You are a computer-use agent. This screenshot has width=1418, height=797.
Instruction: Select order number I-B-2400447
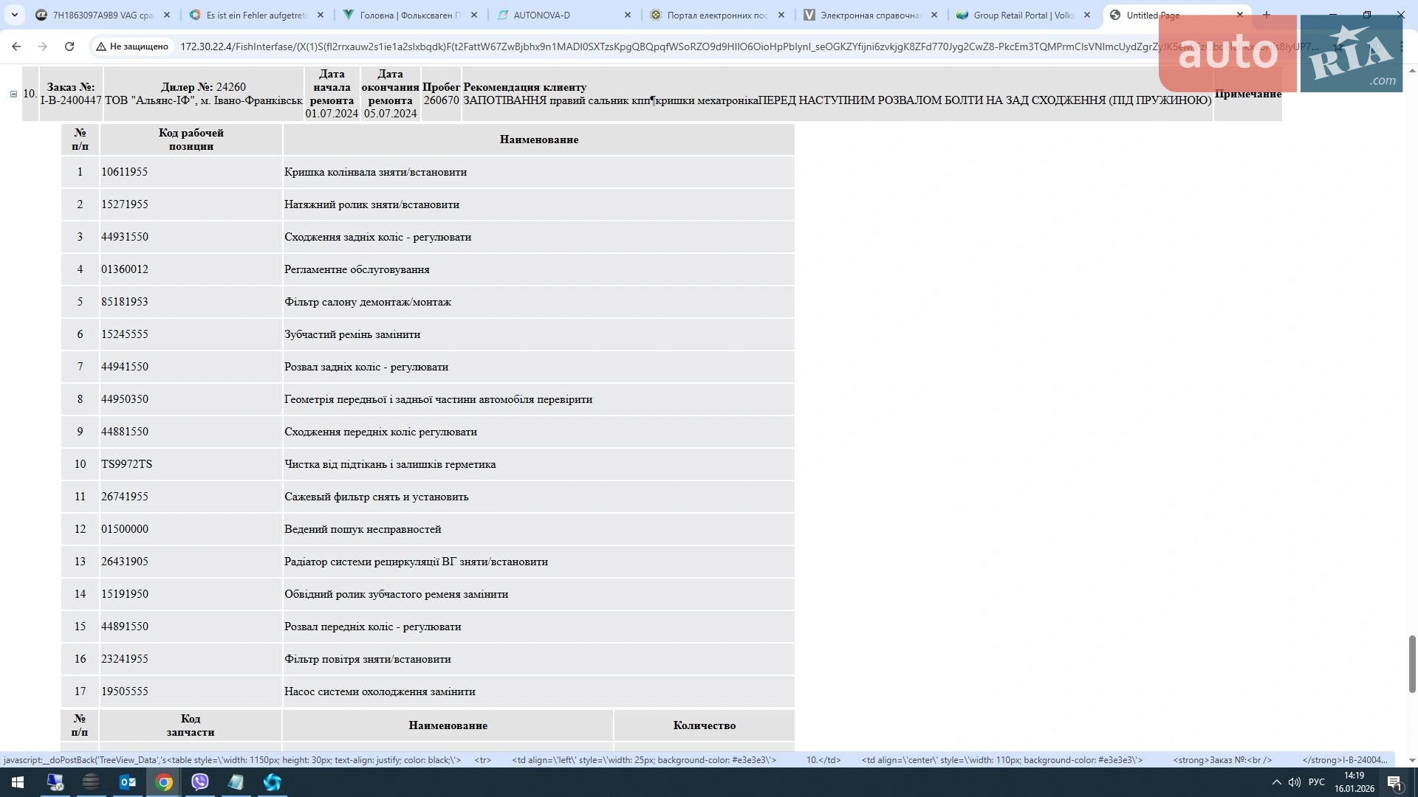point(71,100)
